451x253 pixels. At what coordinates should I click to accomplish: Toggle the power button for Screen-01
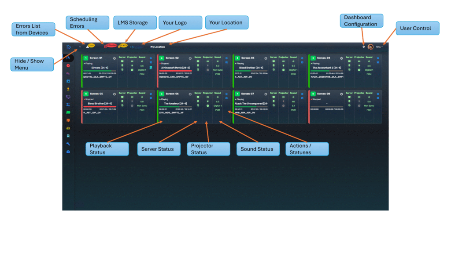pos(115,58)
